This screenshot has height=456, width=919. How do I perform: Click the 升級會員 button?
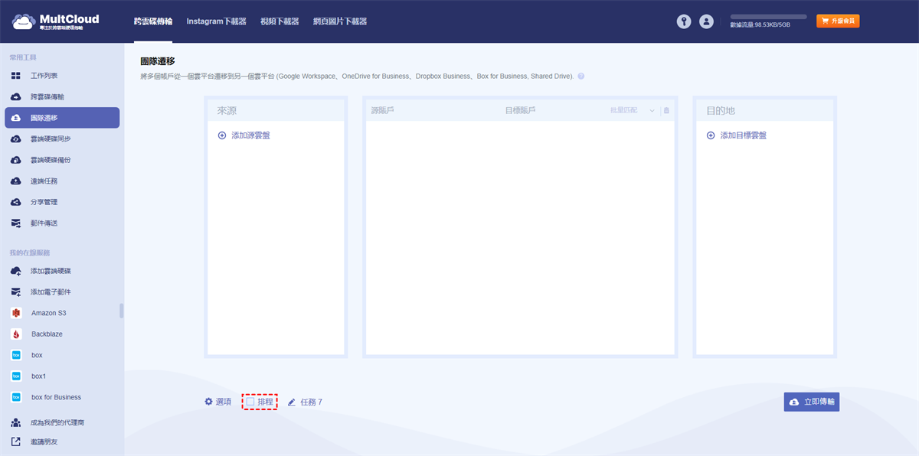838,21
